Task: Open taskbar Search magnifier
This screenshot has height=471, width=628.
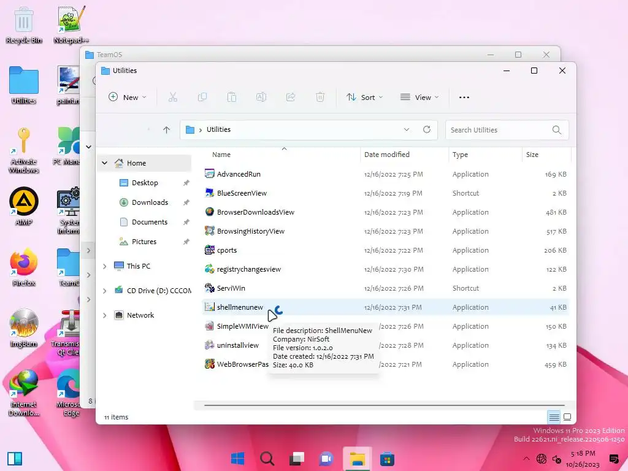Action: pyautogui.click(x=267, y=459)
